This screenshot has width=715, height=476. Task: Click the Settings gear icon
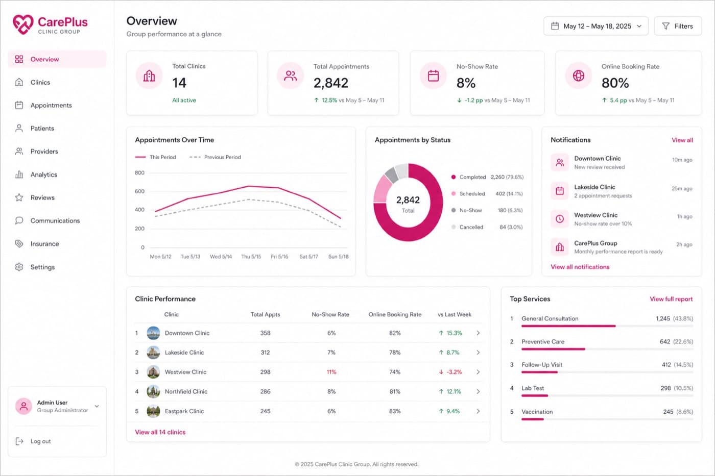point(19,267)
